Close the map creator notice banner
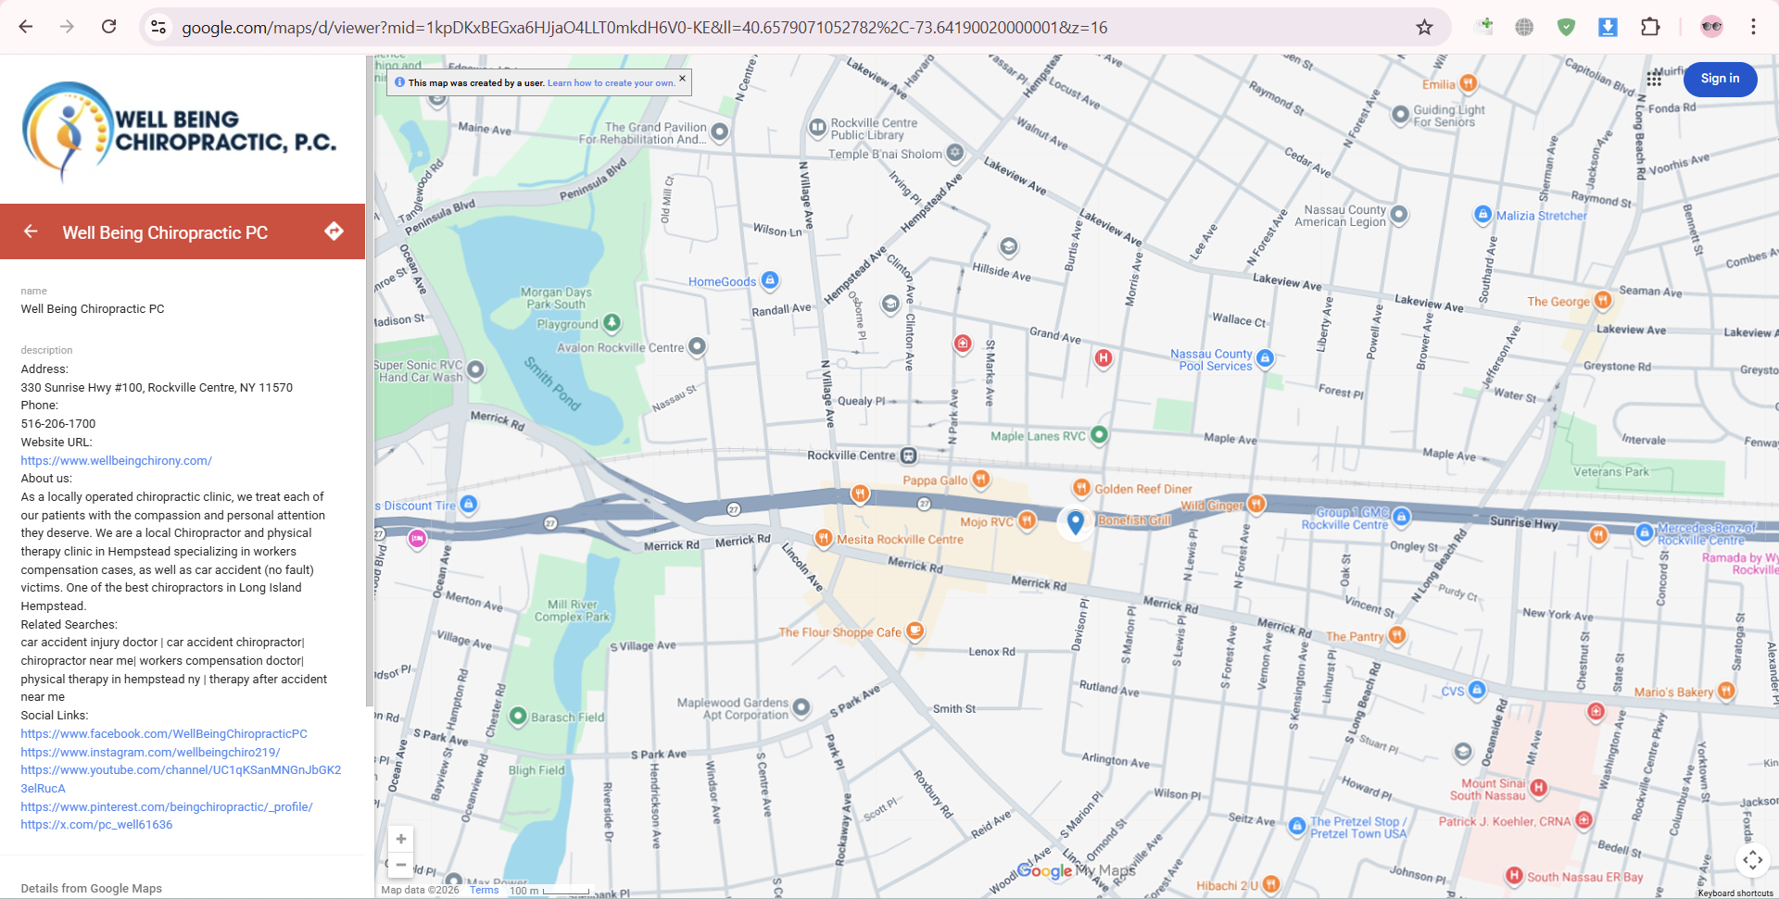 [682, 79]
